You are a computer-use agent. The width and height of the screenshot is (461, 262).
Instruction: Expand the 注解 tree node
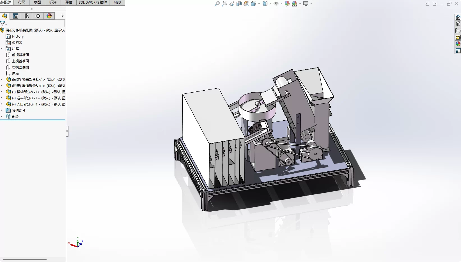1,49
